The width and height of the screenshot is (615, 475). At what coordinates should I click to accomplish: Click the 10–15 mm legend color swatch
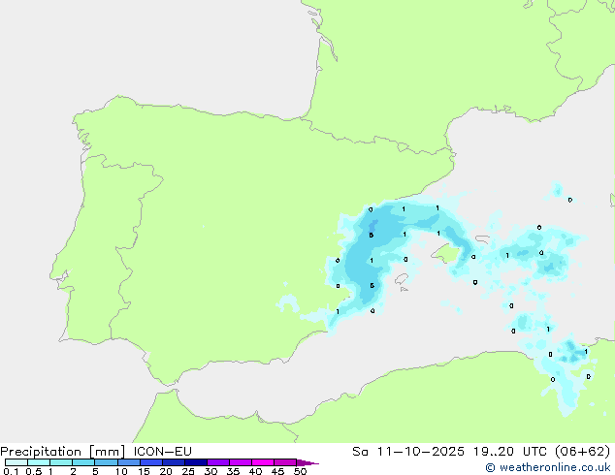coord(129,462)
